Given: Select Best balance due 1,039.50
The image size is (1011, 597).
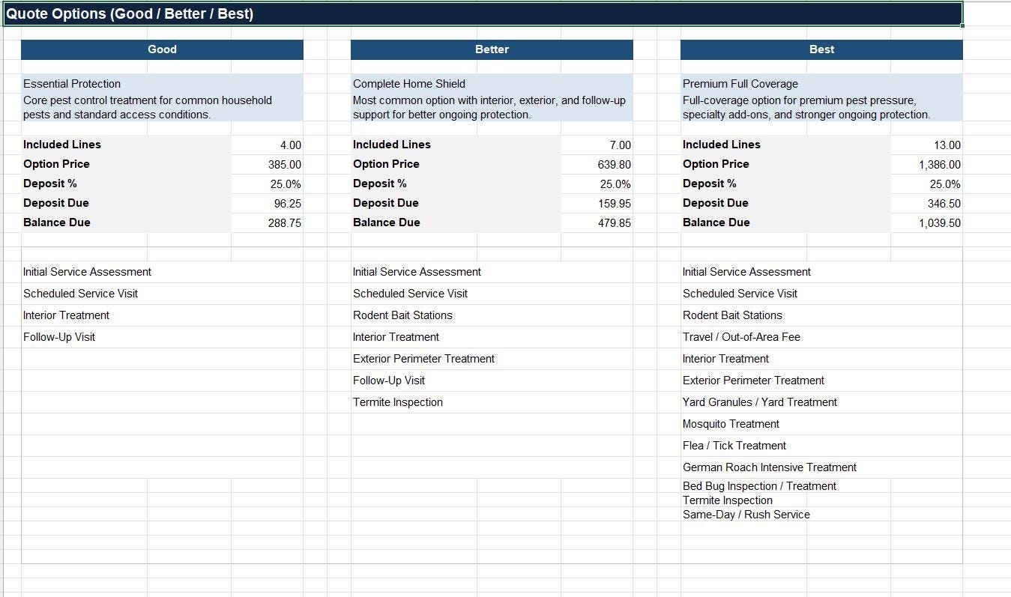Looking at the screenshot, I should [x=927, y=222].
